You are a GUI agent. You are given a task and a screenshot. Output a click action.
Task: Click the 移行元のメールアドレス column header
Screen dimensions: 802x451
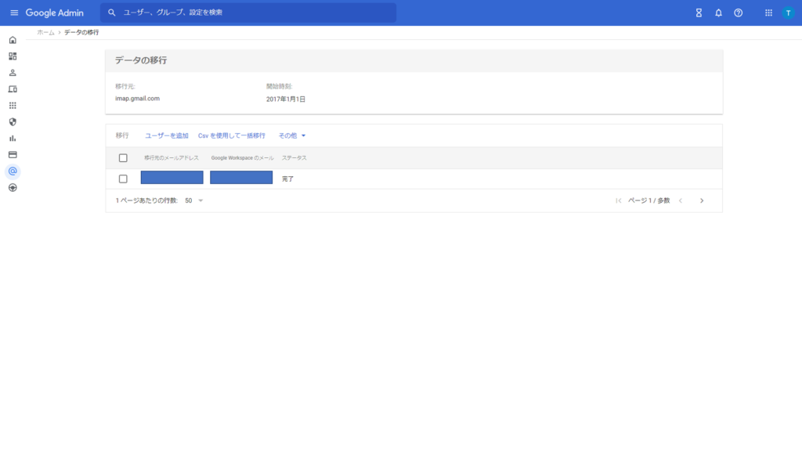click(x=172, y=158)
